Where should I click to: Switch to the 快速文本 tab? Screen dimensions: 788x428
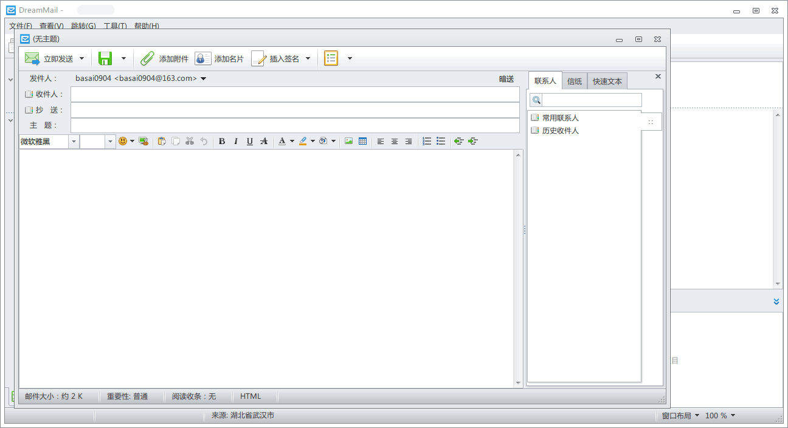coord(607,81)
